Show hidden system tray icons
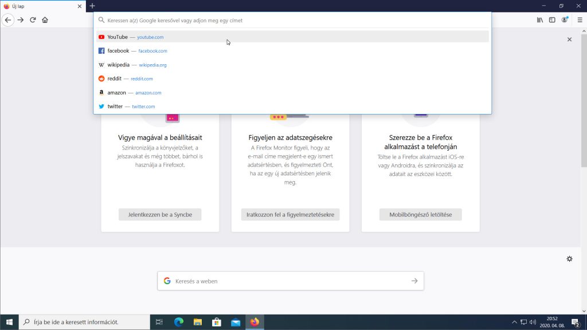Image resolution: width=587 pixels, height=330 pixels. [x=514, y=322]
